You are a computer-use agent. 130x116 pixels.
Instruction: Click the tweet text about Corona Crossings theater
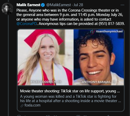pos(71,17)
